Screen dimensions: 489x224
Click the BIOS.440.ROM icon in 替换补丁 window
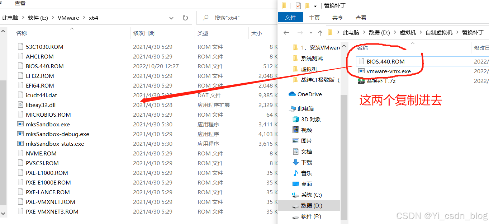[x=361, y=61]
